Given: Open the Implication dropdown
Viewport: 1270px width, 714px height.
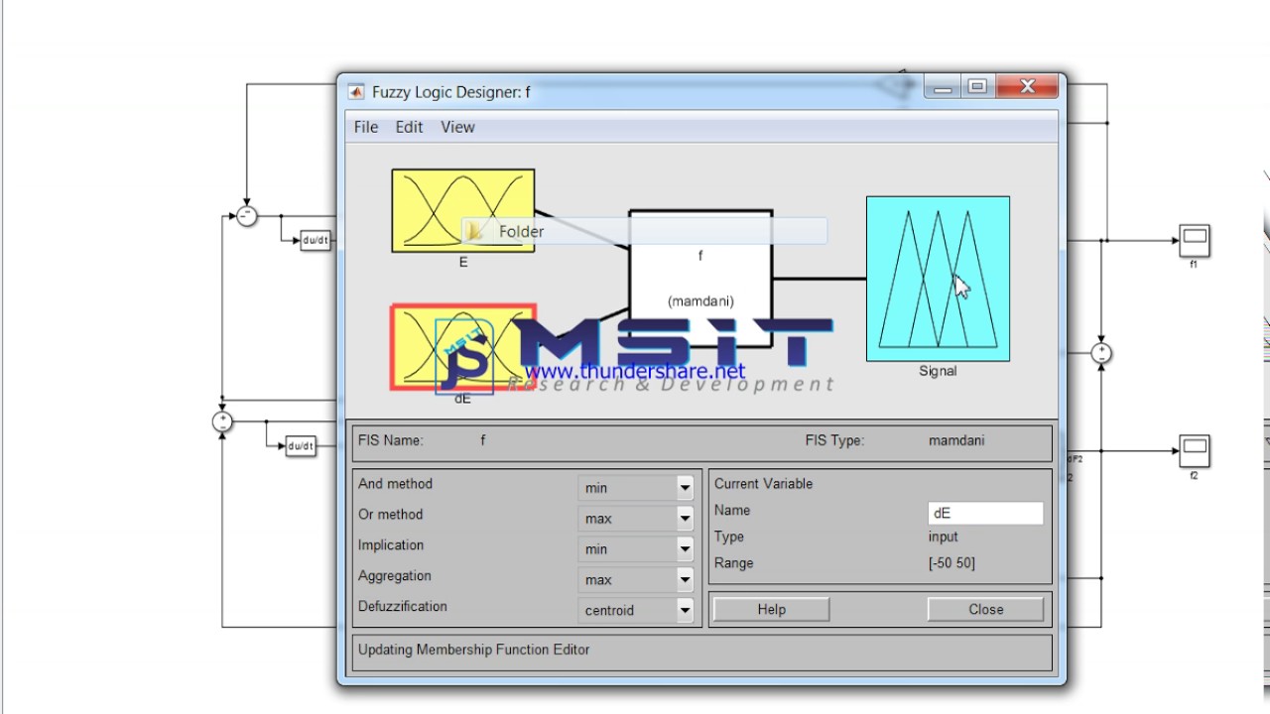Looking at the screenshot, I should click(x=636, y=548).
